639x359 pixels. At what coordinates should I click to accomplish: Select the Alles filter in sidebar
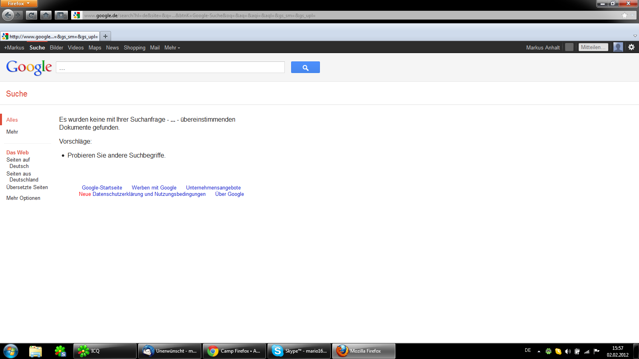(x=12, y=120)
